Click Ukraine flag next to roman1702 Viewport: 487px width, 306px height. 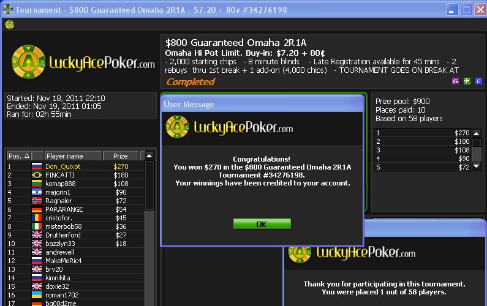pos(37,295)
